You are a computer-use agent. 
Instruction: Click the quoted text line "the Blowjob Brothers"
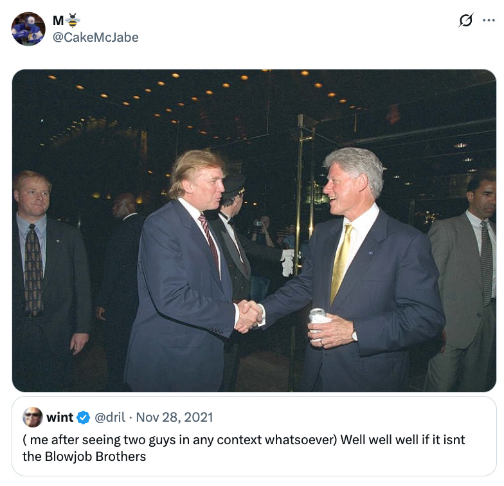(84, 456)
